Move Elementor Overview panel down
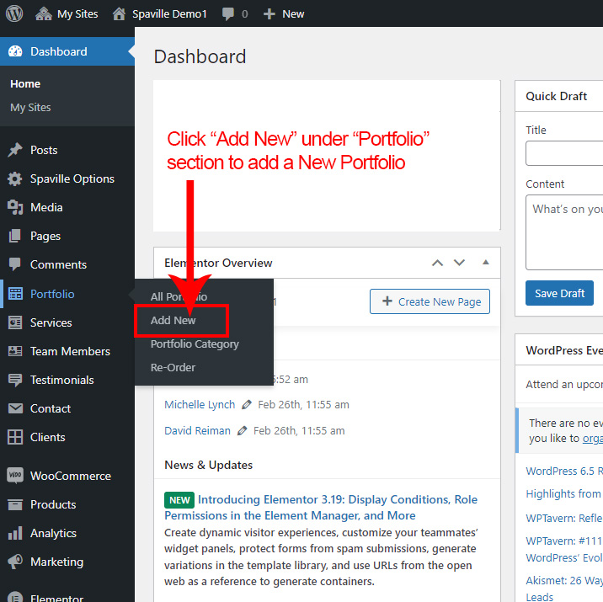 pyautogui.click(x=459, y=263)
